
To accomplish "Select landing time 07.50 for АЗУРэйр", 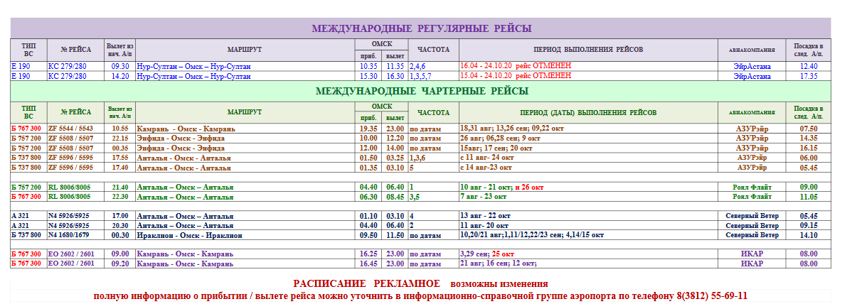I will 809,129.
